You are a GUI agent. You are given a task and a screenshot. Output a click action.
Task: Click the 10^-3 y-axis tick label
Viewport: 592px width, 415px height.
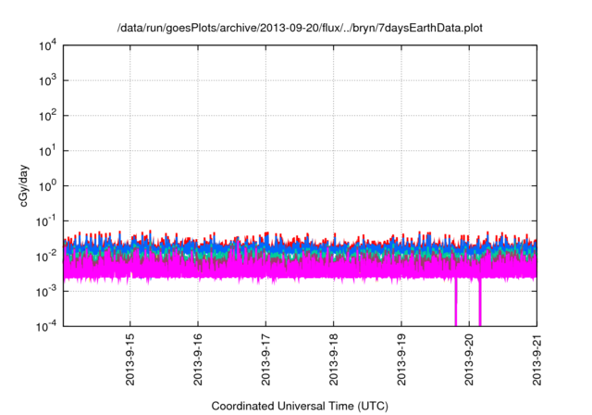coord(46,292)
